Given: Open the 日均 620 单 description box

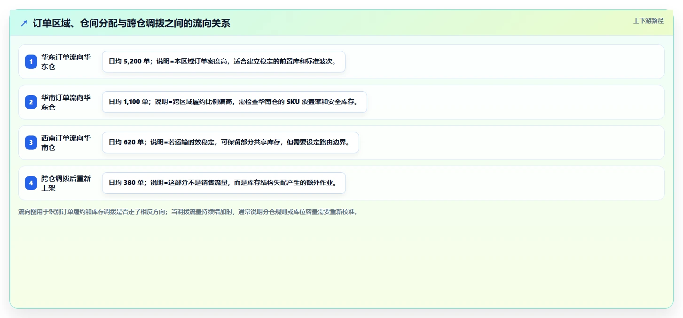Looking at the screenshot, I should point(230,143).
